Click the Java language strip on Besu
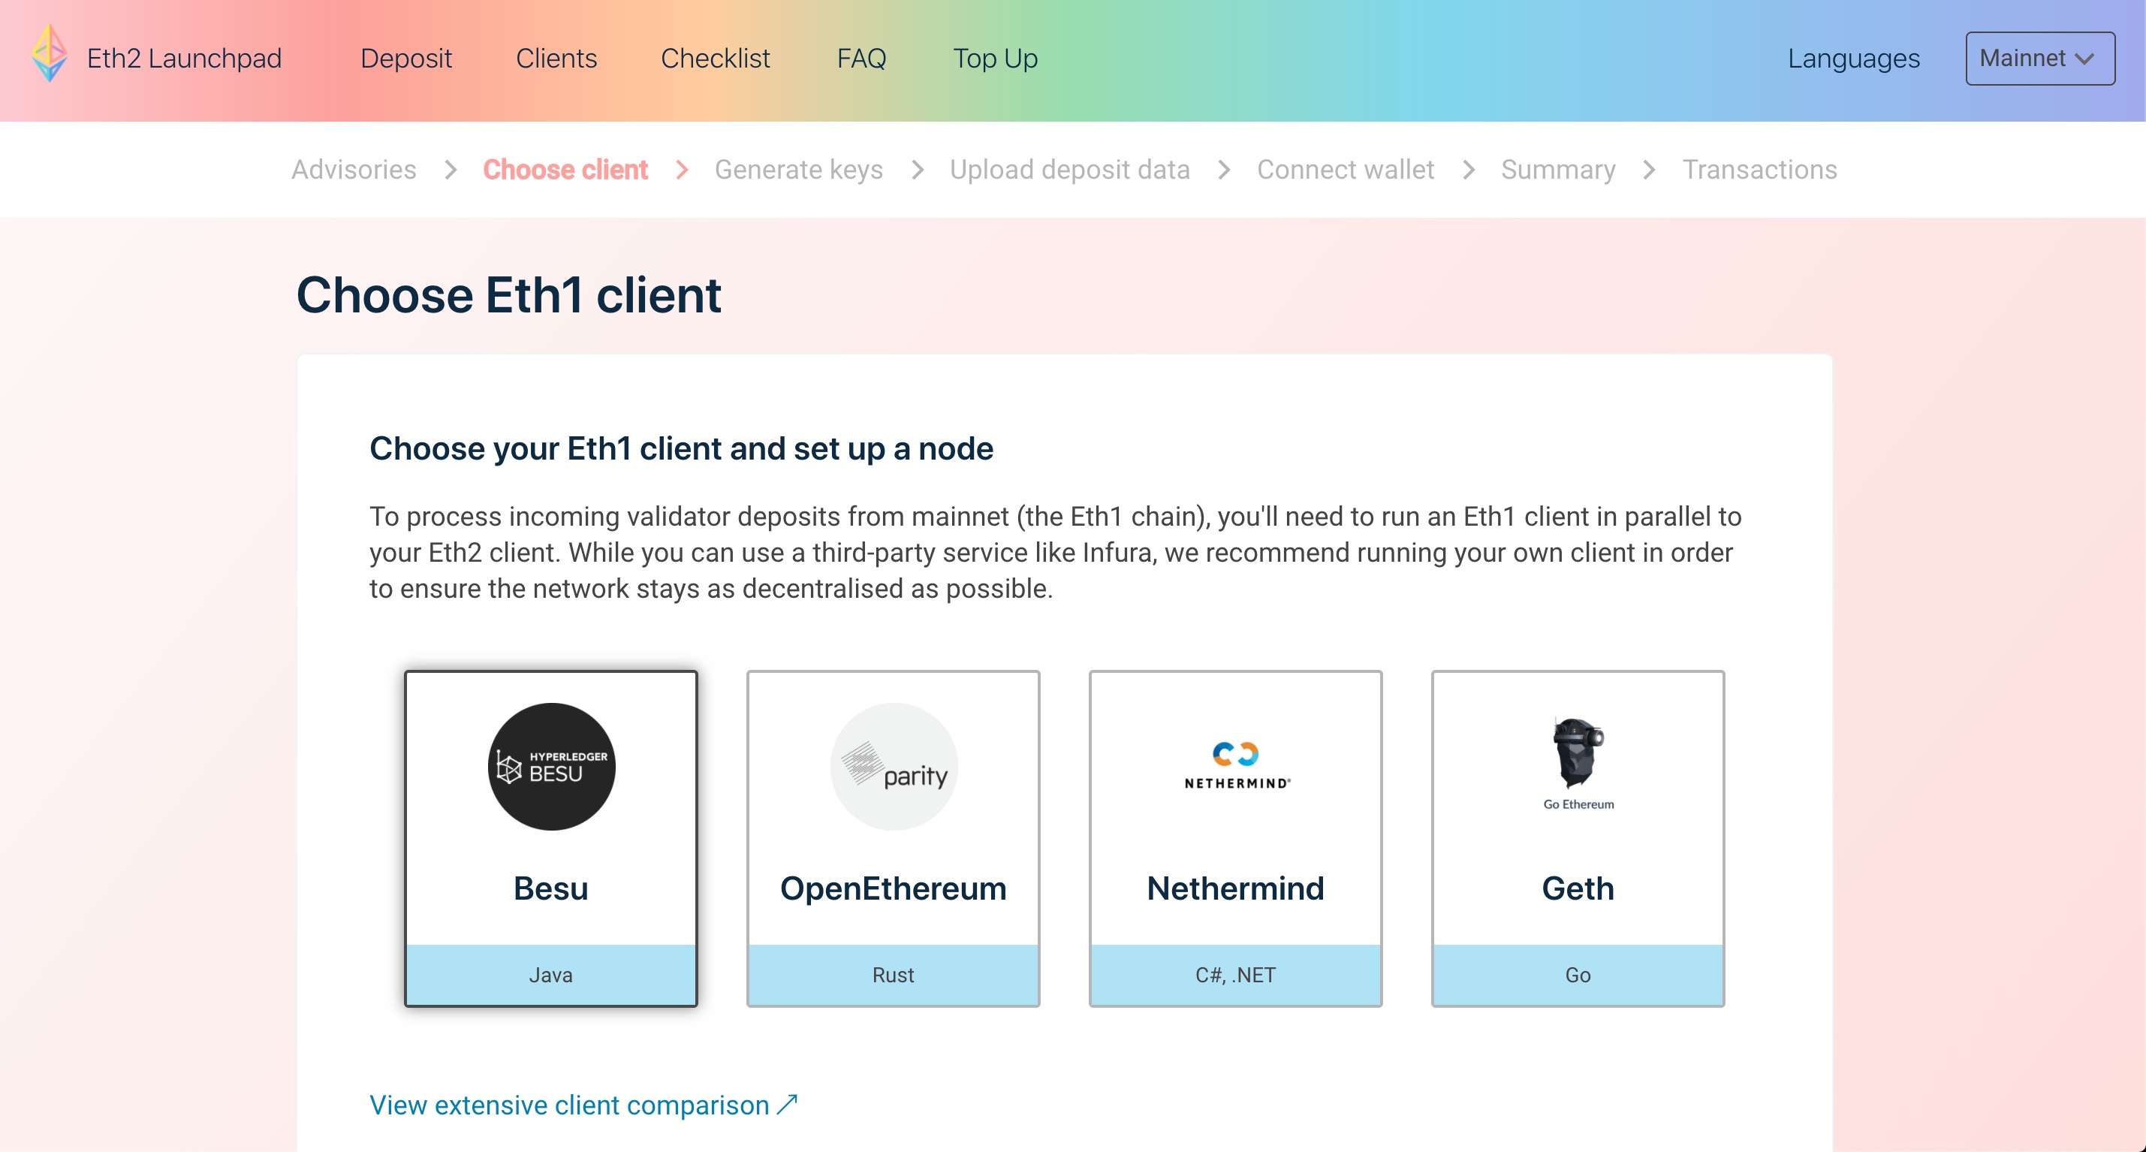 550,975
